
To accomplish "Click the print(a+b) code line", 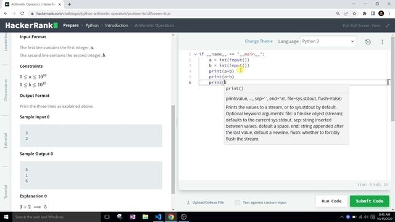I will tap(221, 72).
